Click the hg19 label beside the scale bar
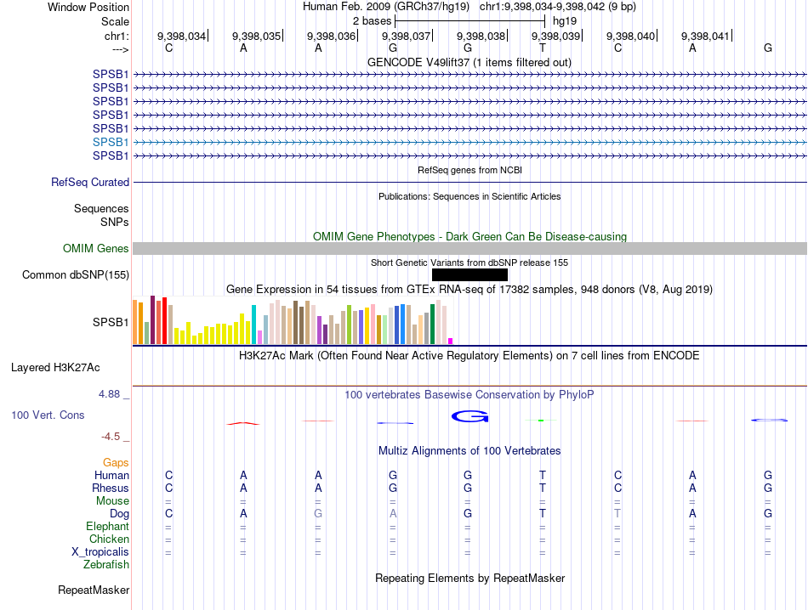This screenshot has height=610, width=808. pyautogui.click(x=564, y=21)
